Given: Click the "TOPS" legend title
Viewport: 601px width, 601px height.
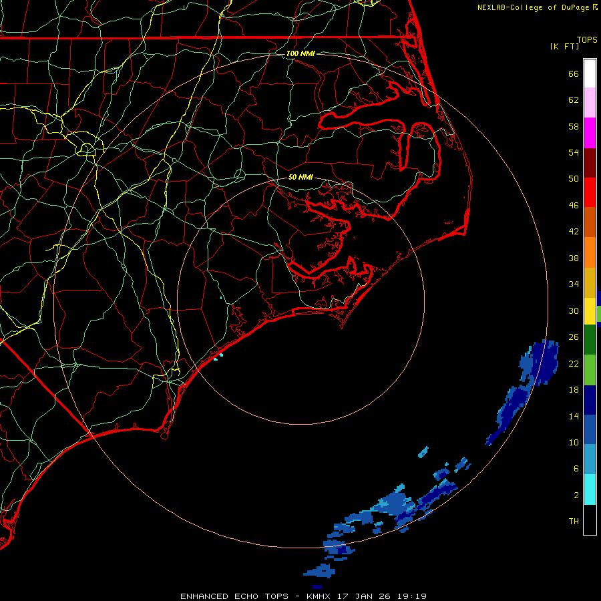Looking at the screenshot, I should click(587, 39).
